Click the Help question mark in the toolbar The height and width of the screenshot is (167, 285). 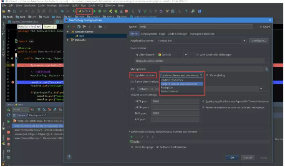pos(186,11)
